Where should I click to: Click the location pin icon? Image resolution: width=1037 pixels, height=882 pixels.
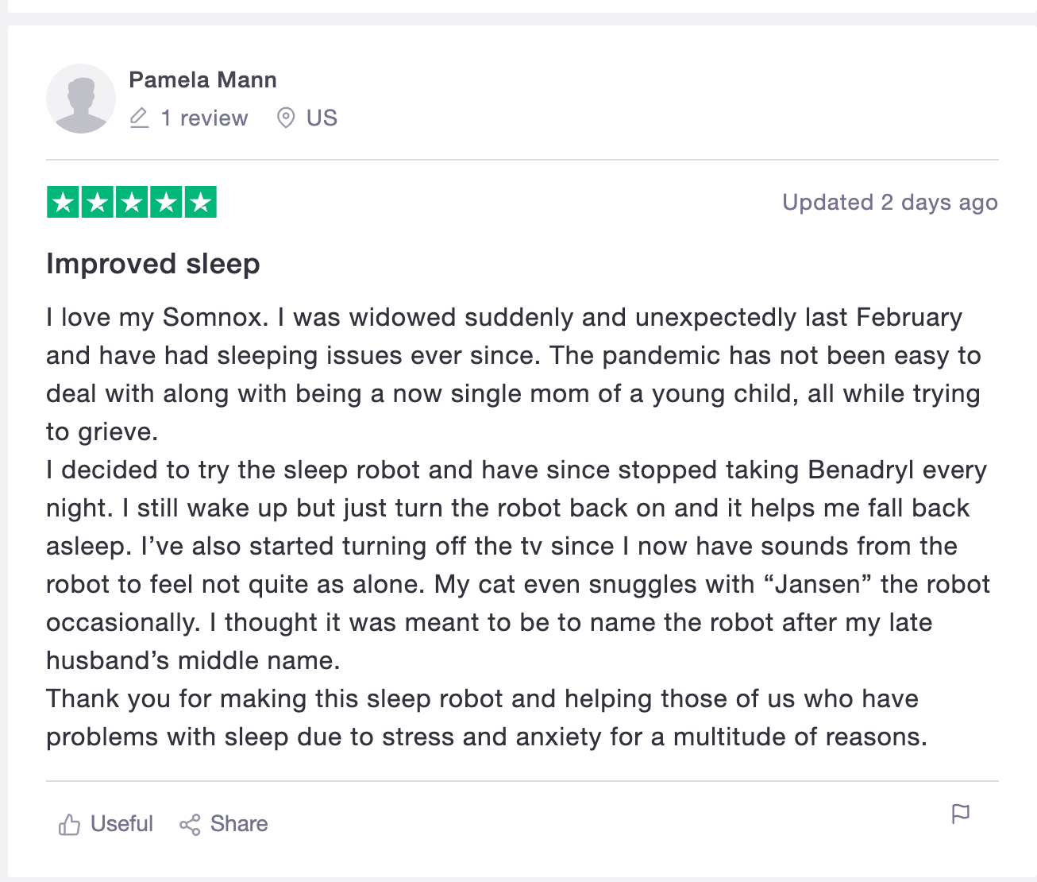(x=285, y=118)
